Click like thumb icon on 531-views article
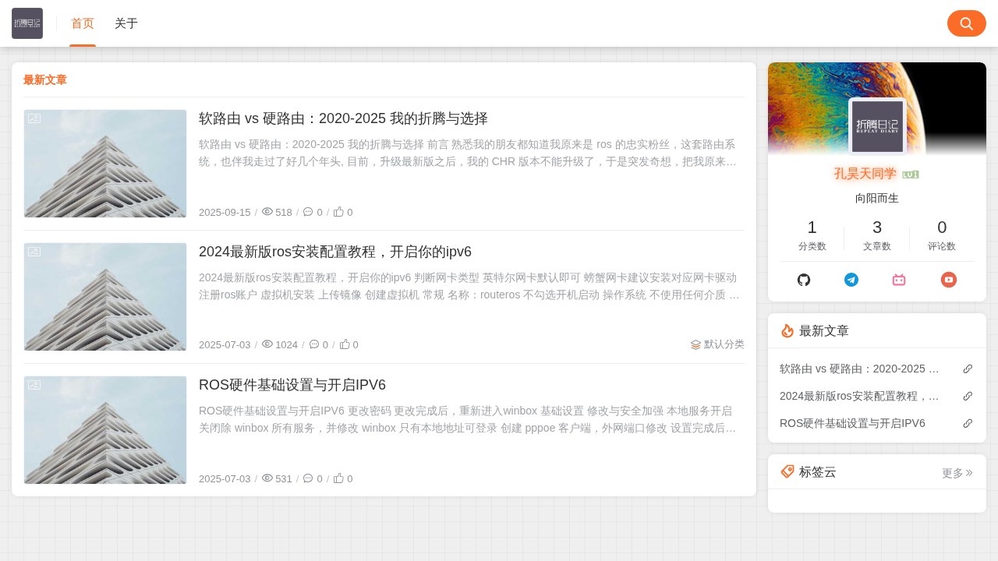Viewport: 998px width, 561px height. [338, 478]
